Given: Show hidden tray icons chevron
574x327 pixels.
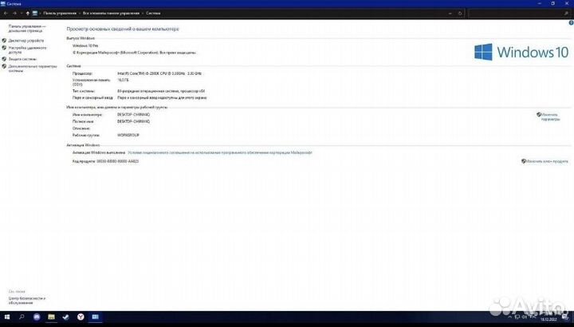Looking at the screenshot, I should 510,317.
